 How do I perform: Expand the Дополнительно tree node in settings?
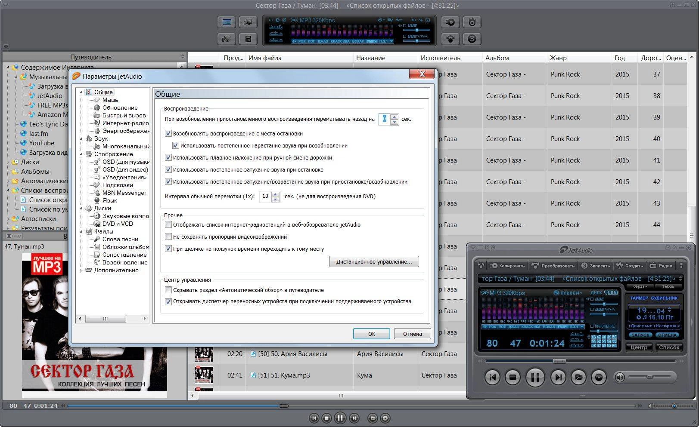click(x=81, y=270)
